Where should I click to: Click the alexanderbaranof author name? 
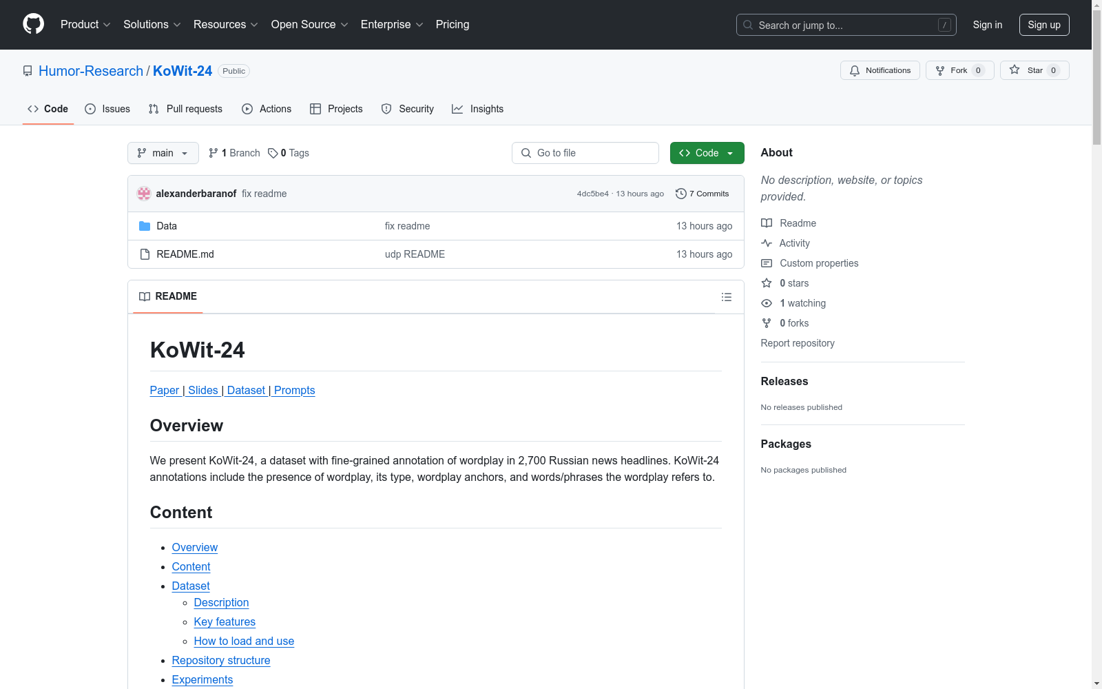click(196, 194)
